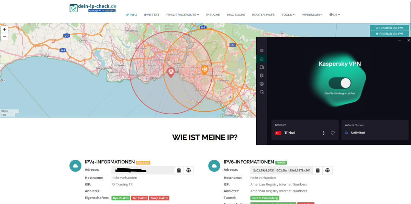
Task: Click the FALLBACK badge on IPv4
Action: (143, 163)
